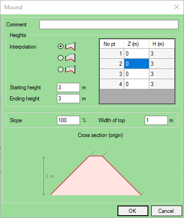This screenshot has width=184, height=218.
Task: Select the Z cell of point 3
Action: [x=136, y=74]
